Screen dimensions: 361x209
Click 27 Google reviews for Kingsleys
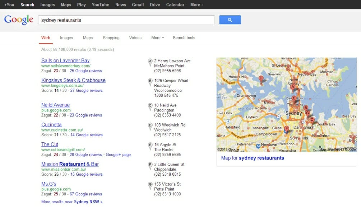(86, 90)
